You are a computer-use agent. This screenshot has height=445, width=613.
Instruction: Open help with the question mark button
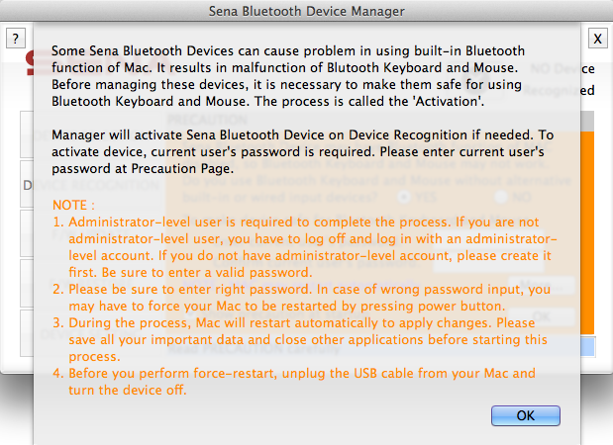pyautogui.click(x=16, y=39)
